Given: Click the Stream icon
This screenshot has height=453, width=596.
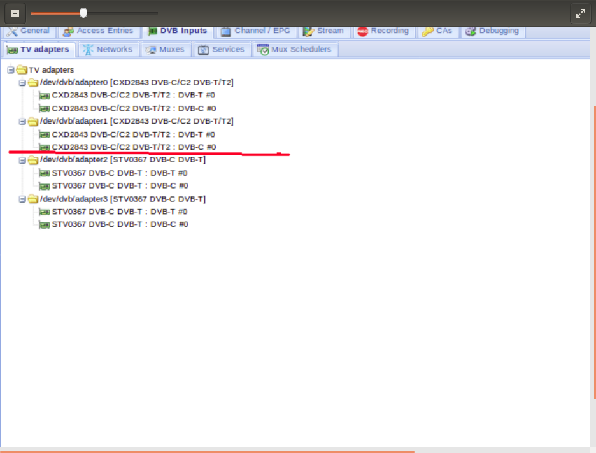Looking at the screenshot, I should (x=308, y=31).
